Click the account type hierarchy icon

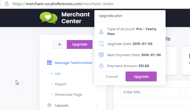(101, 31)
